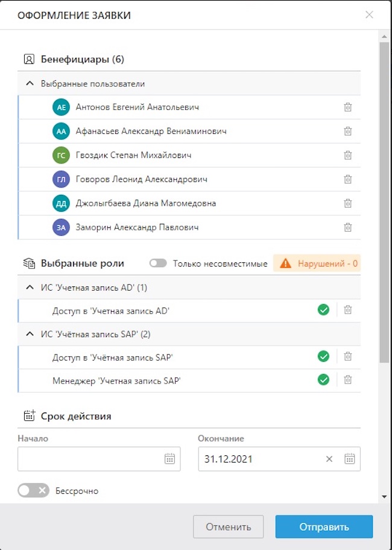Open calendar picker for Окончание date
392x550 pixels.
[349, 459]
